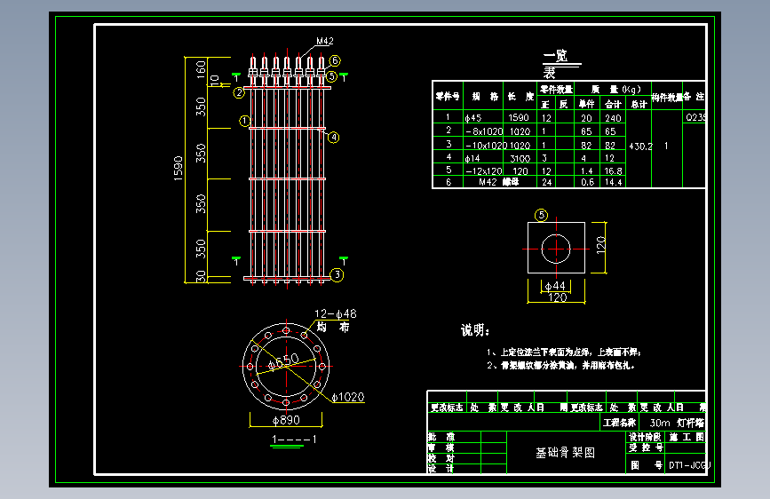Click the 总计 column header
This screenshot has width=770, height=499.
(x=639, y=104)
